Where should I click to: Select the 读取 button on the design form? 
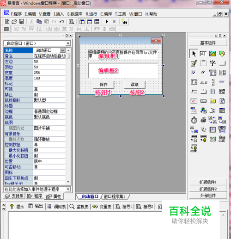(x=135, y=85)
